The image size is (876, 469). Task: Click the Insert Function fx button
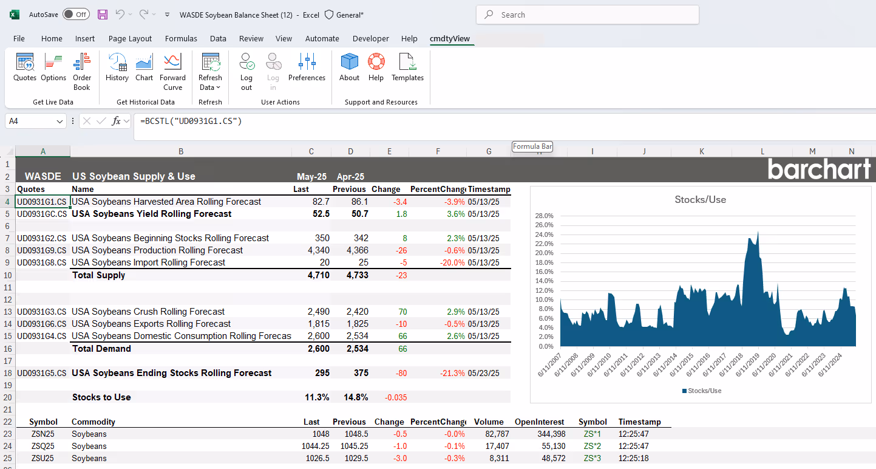pos(117,122)
